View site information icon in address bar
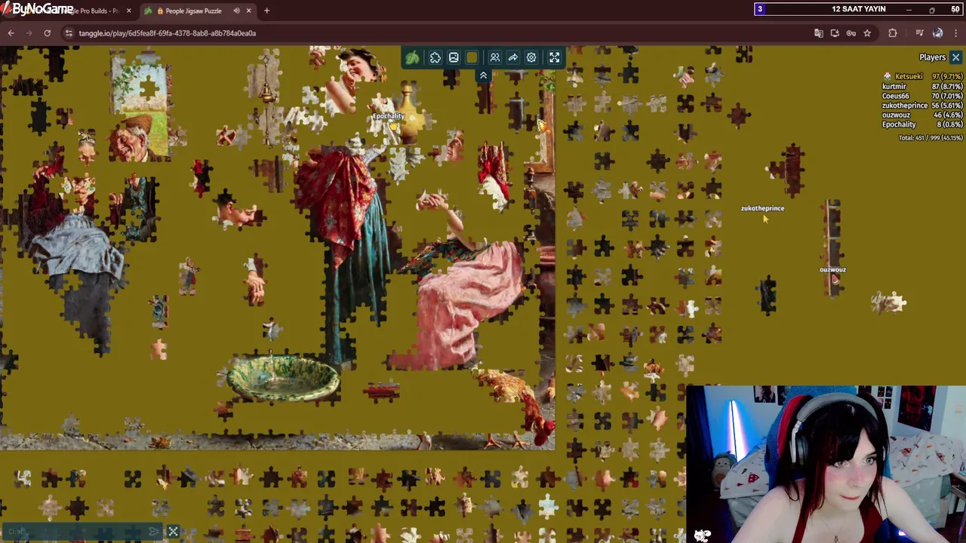The width and height of the screenshot is (966, 543). point(69,33)
